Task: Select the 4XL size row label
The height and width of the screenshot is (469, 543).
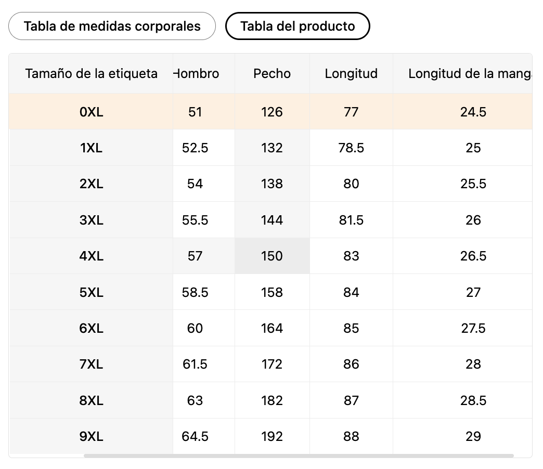Action: [91, 256]
